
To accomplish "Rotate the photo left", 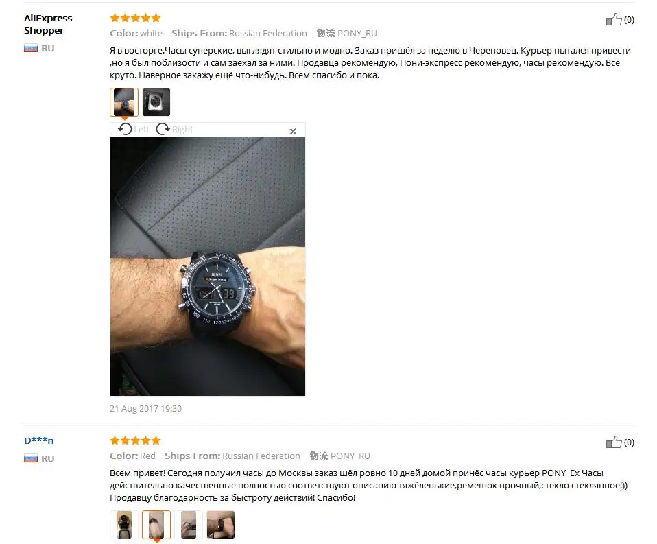I will (x=133, y=129).
